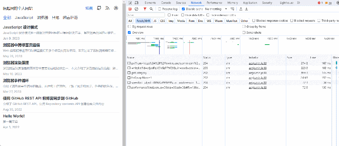This screenshot has height=146, width=339.
Task: Filter requests by Wasm
Action: (219, 21)
